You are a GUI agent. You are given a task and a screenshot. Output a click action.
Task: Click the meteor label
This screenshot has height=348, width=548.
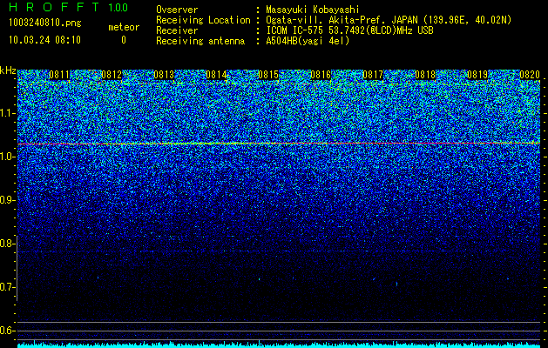click(x=124, y=27)
